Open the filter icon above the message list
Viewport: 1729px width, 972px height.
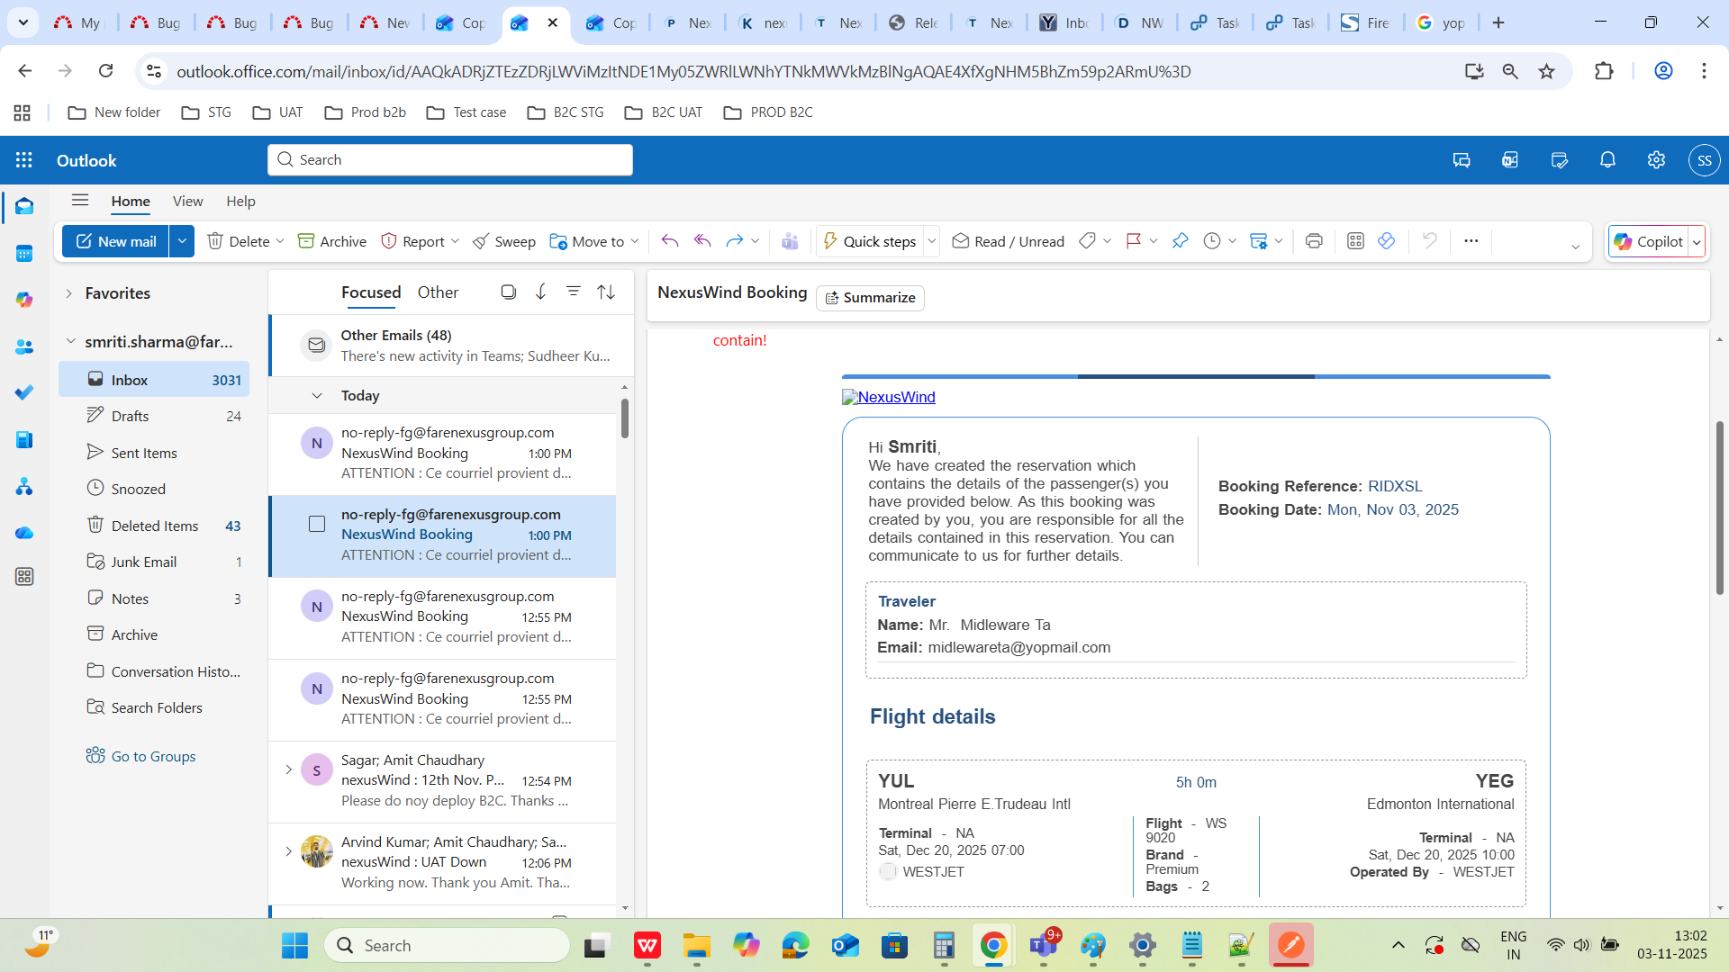573,292
